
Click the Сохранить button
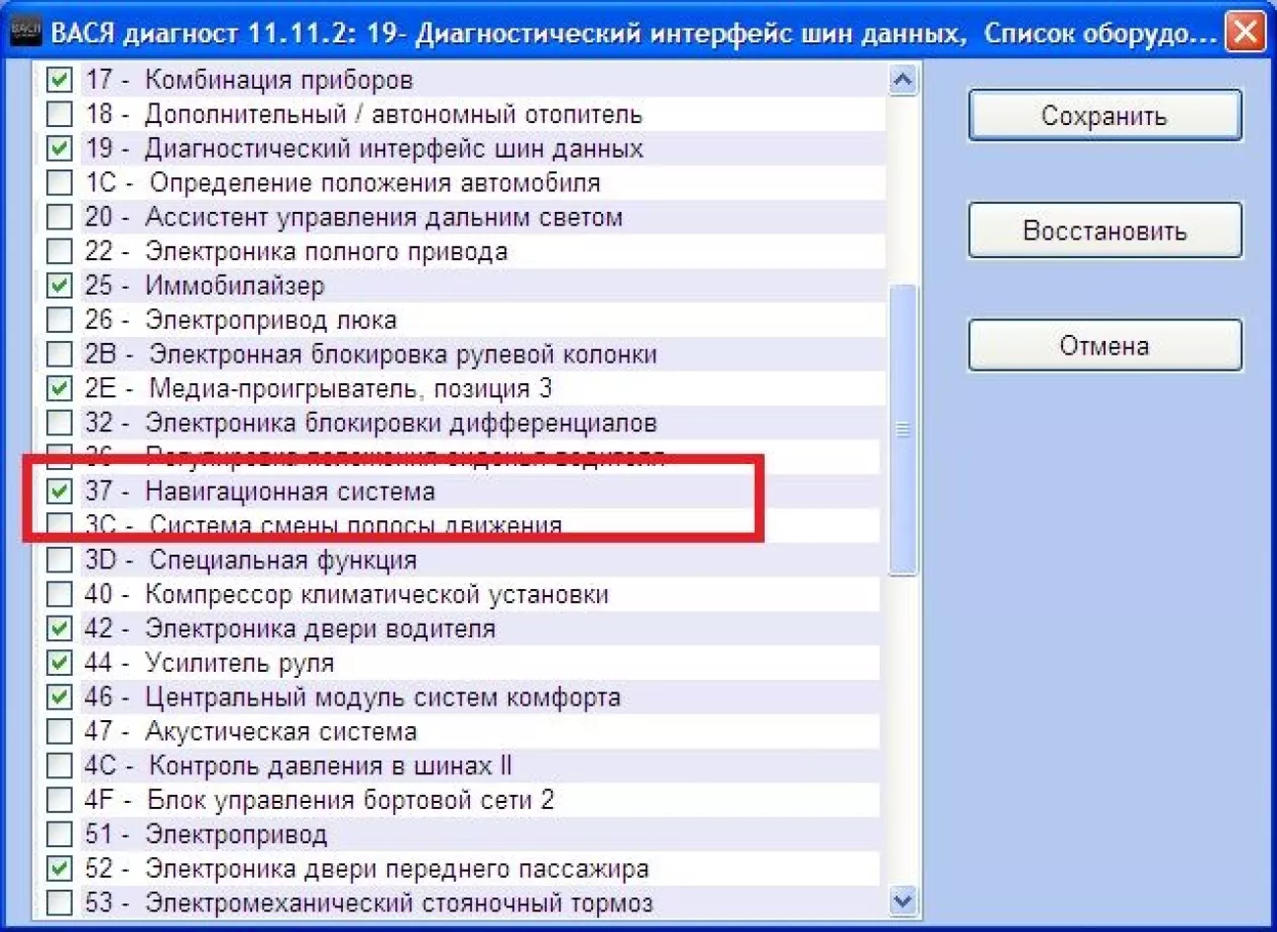(1104, 116)
